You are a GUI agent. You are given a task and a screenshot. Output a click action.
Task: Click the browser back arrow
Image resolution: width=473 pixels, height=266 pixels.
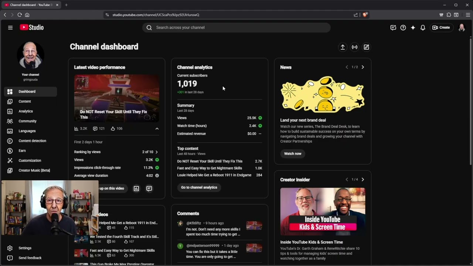click(x=5, y=15)
